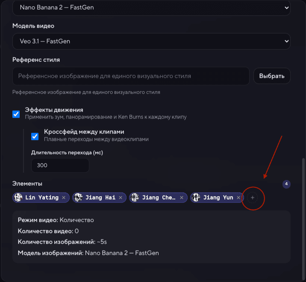Remove the Lin Yating element
The height and width of the screenshot is (282, 306).
point(64,198)
